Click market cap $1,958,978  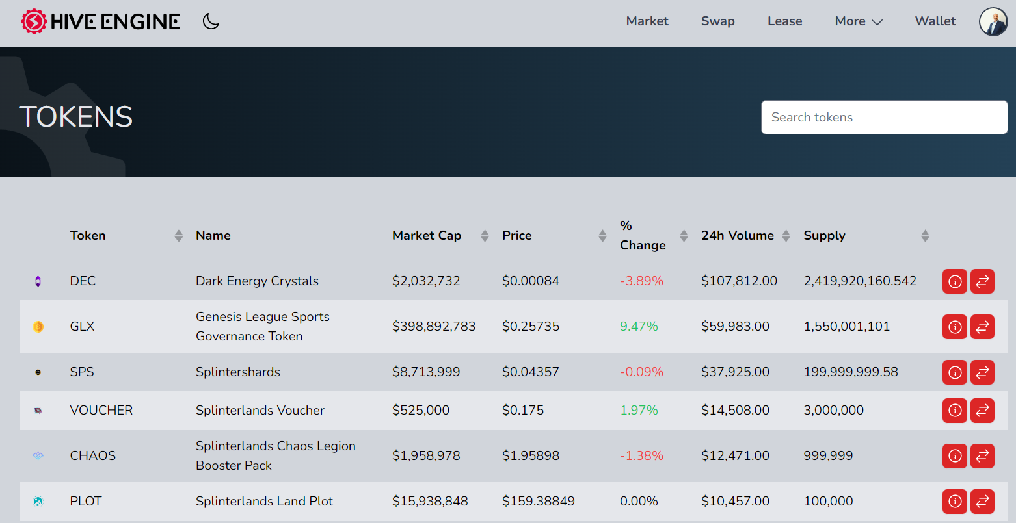click(x=426, y=455)
